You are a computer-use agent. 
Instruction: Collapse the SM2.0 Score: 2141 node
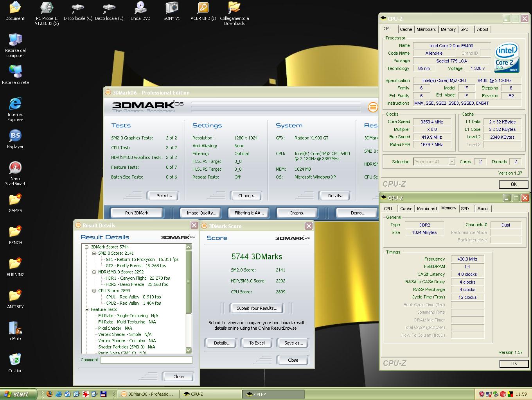[94, 253]
